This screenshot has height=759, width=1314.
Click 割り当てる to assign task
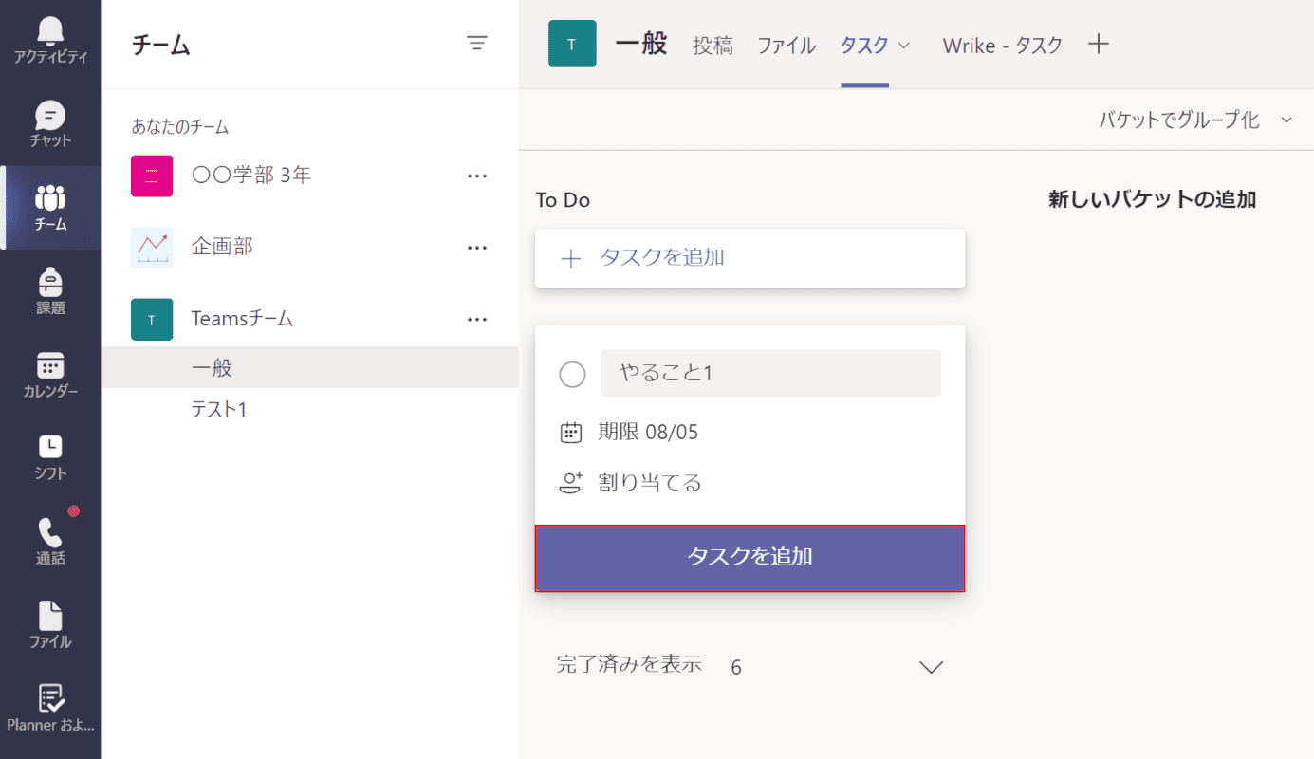click(x=650, y=484)
